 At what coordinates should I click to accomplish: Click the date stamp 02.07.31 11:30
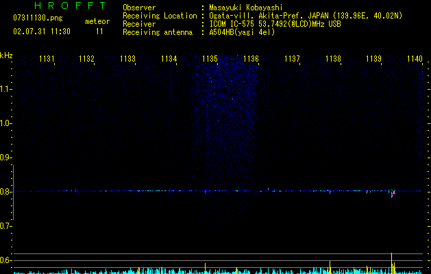pos(42,32)
